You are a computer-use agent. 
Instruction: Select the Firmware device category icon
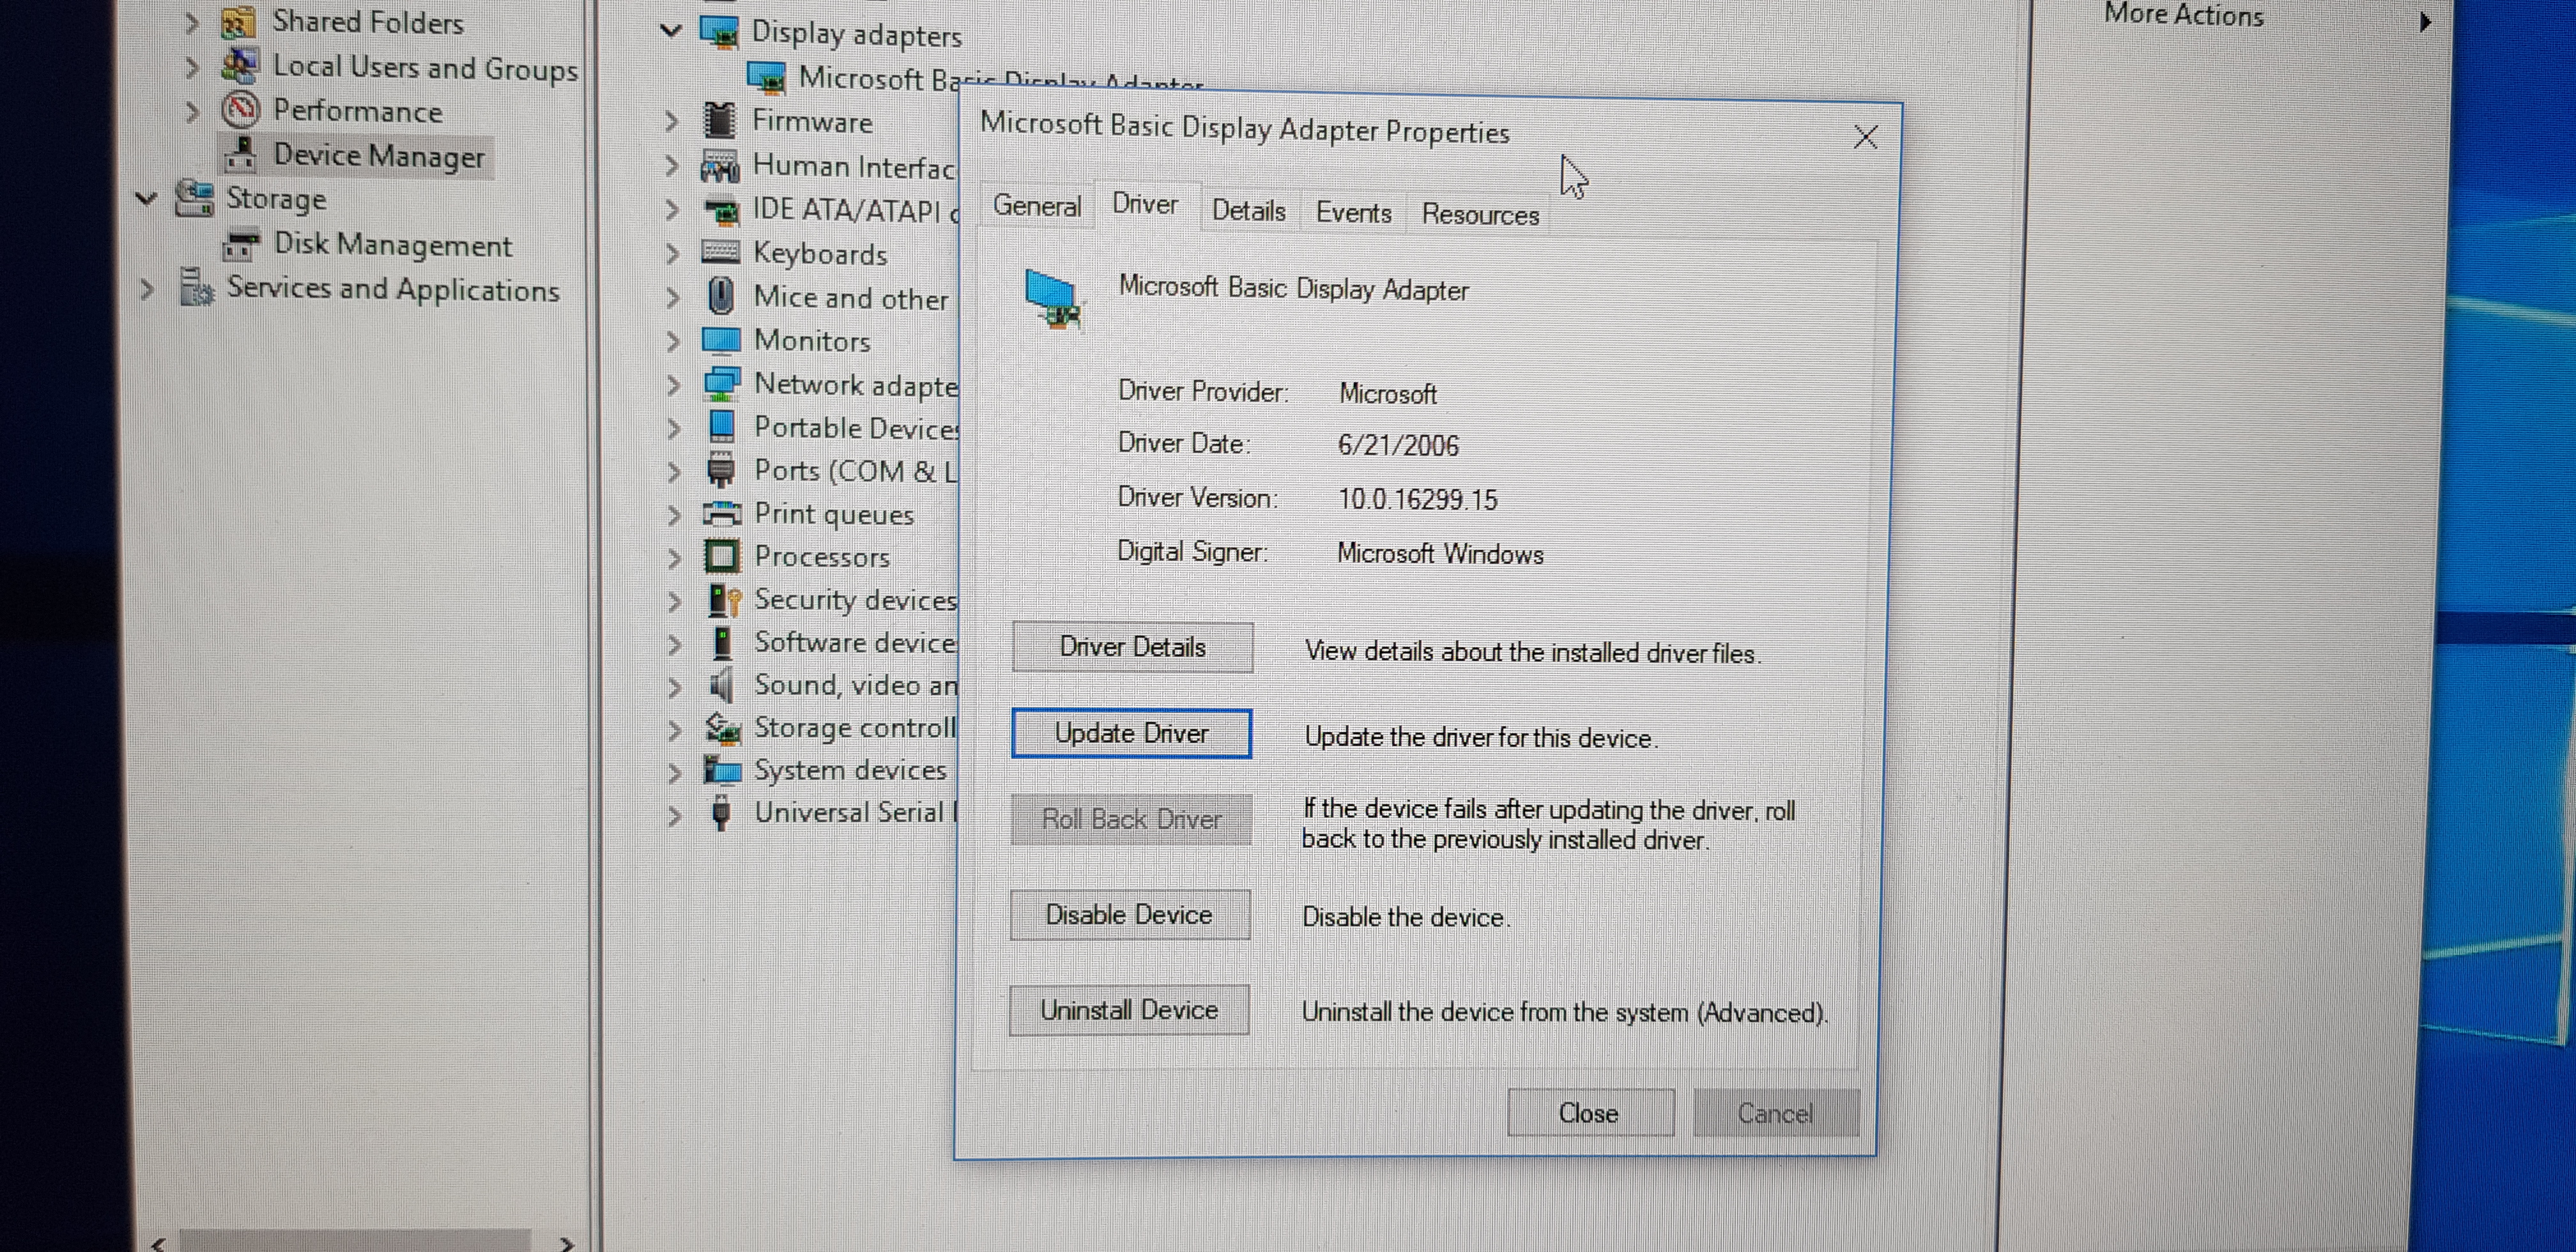tap(720, 121)
